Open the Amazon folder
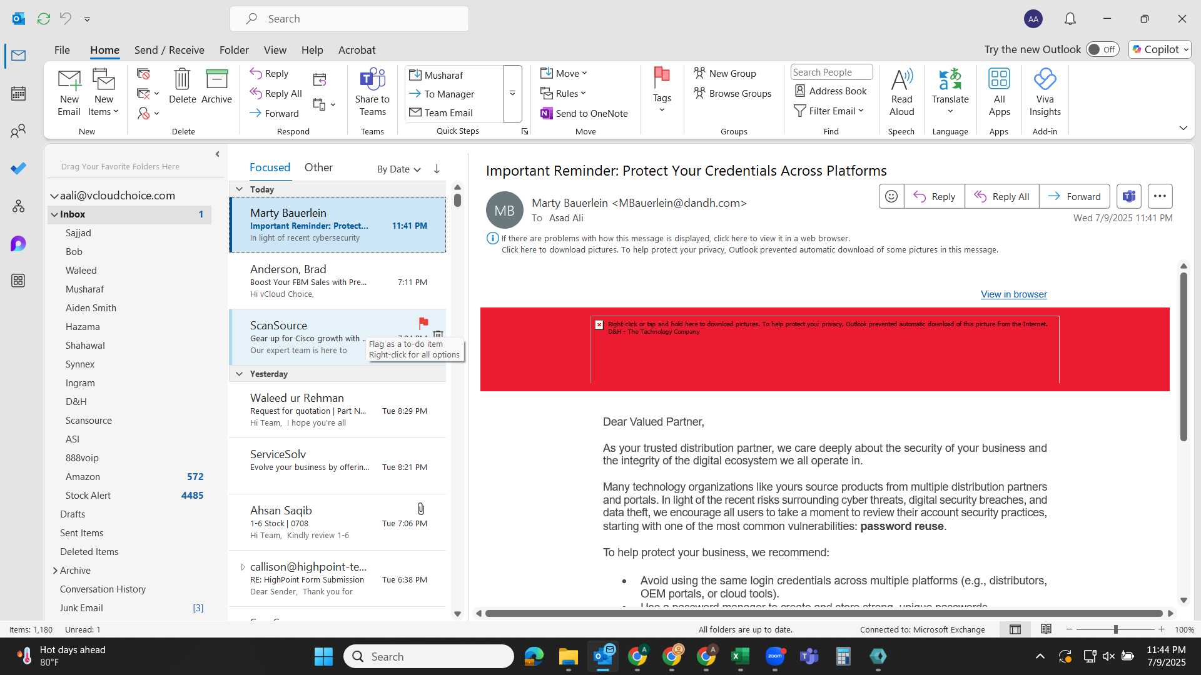 (x=130, y=477)
